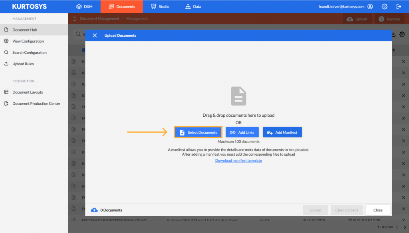Viewport: 409px width, 233px height.
Task: Click the Close button in dialog footer
Action: (x=378, y=210)
